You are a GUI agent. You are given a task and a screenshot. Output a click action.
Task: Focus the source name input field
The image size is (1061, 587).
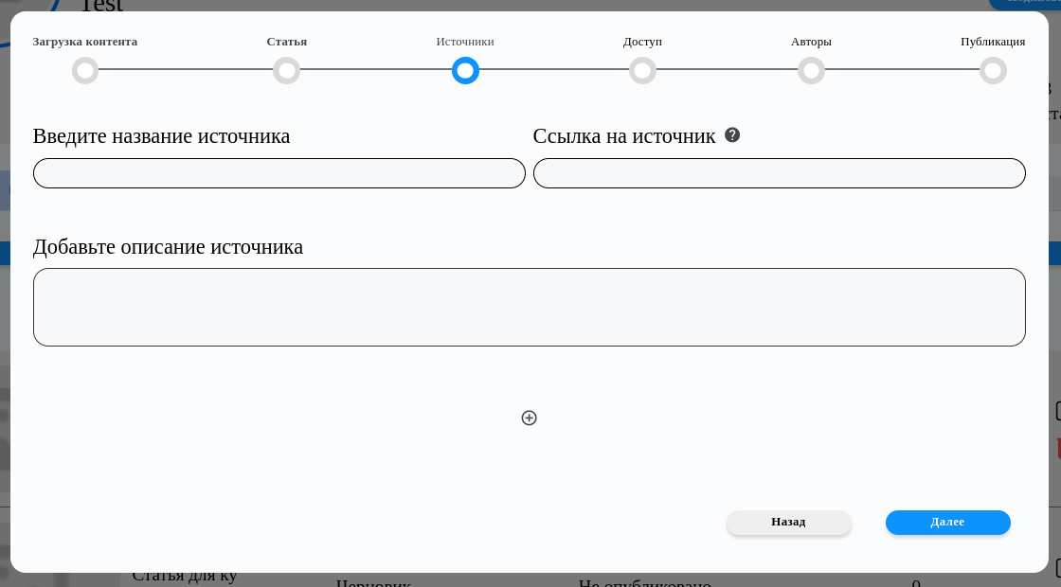[x=279, y=173]
